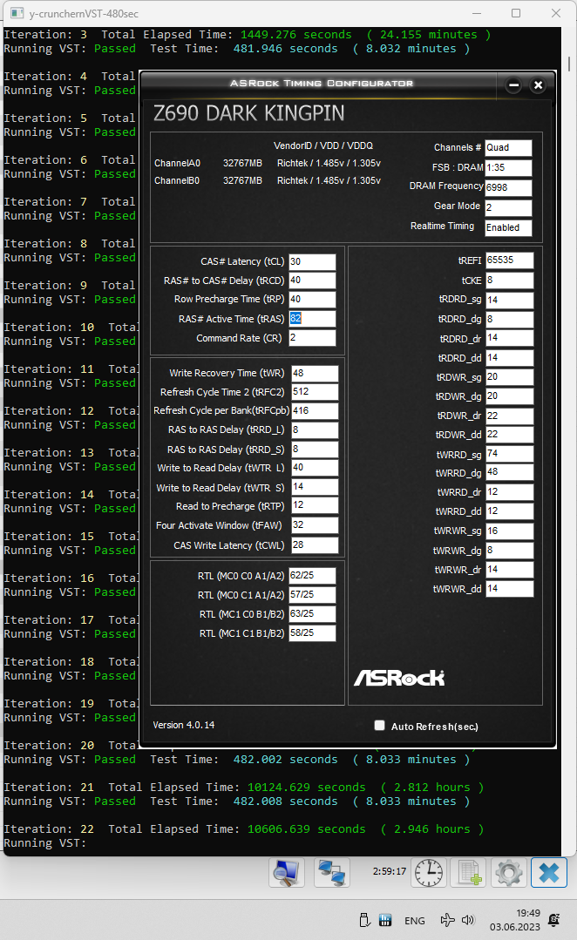
Task: Click the tWRWR_dd value field
Action: pos(509,589)
